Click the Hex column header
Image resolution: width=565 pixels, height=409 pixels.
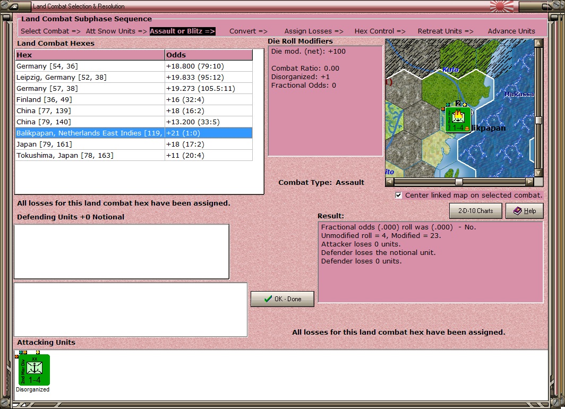[90, 55]
